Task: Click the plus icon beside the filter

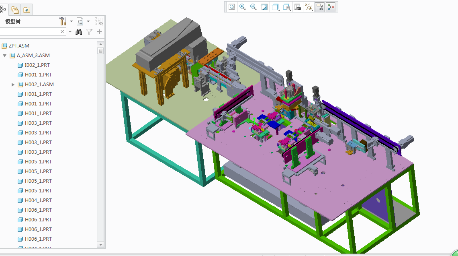Action: pyautogui.click(x=99, y=32)
